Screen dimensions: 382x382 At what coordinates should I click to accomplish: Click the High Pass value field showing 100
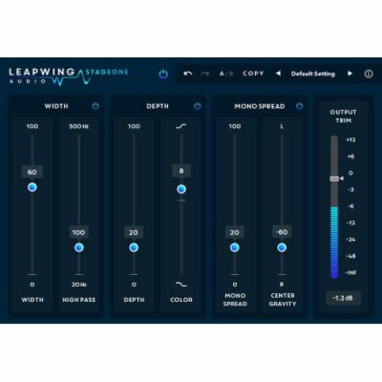(78, 232)
